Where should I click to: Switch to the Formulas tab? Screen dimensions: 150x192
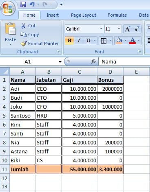click(117, 15)
